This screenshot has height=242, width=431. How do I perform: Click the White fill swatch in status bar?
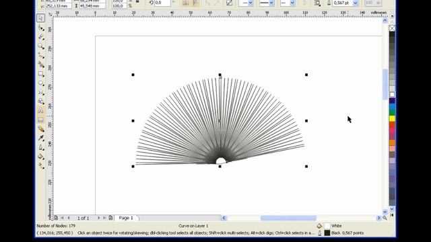tap(327, 226)
